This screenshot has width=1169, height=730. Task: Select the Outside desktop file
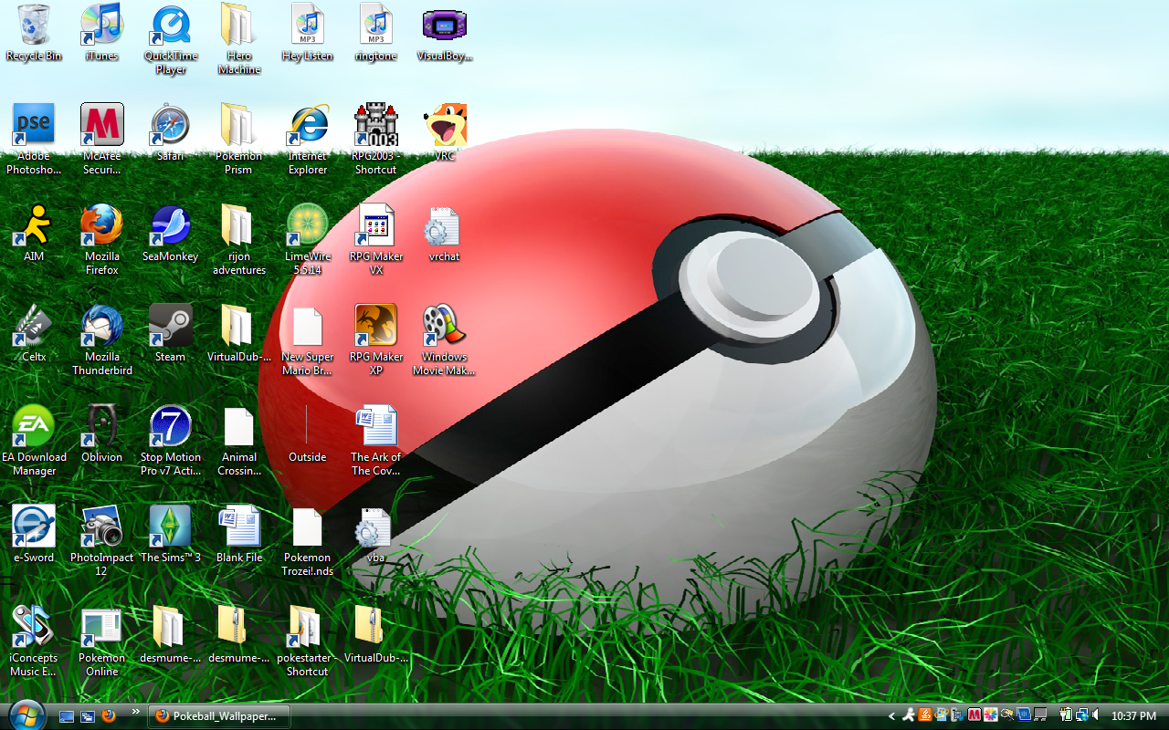tap(308, 434)
